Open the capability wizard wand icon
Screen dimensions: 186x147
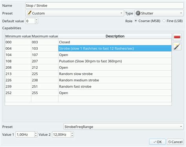(177, 47)
